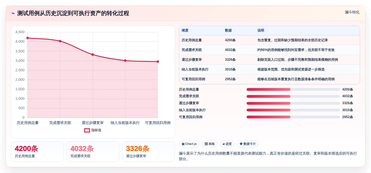The height and width of the screenshot is (173, 371).
Task: Click table cell 历史用例总量
Action: pos(192,40)
